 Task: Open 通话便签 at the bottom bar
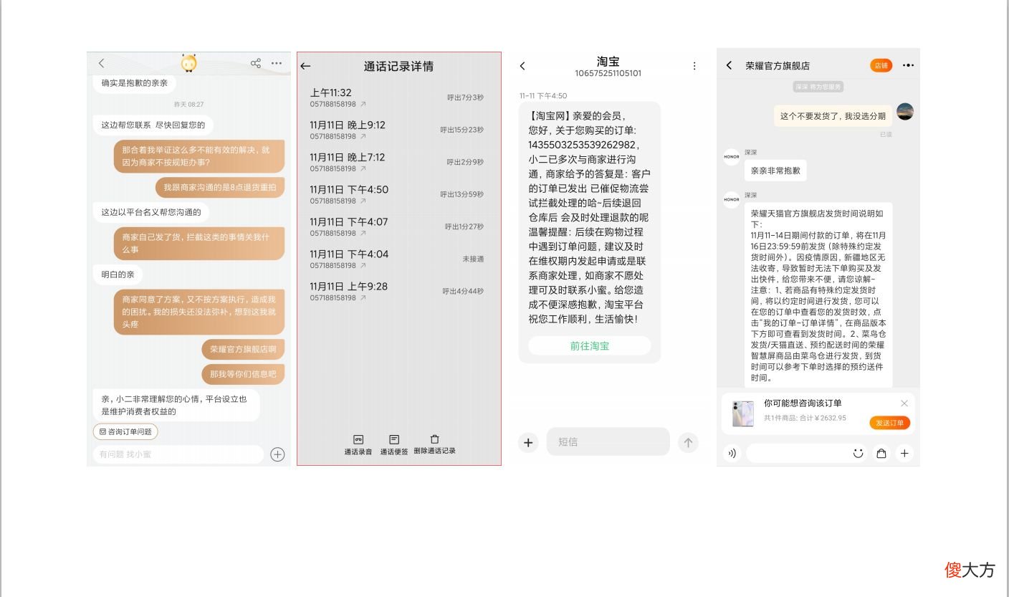click(394, 444)
